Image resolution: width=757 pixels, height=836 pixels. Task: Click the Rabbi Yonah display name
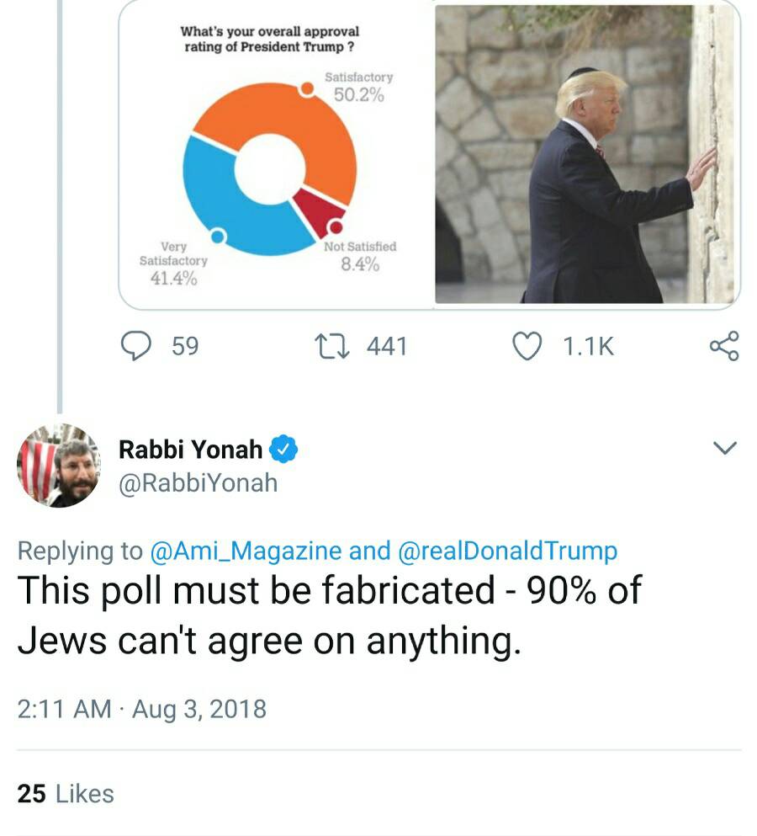191,450
